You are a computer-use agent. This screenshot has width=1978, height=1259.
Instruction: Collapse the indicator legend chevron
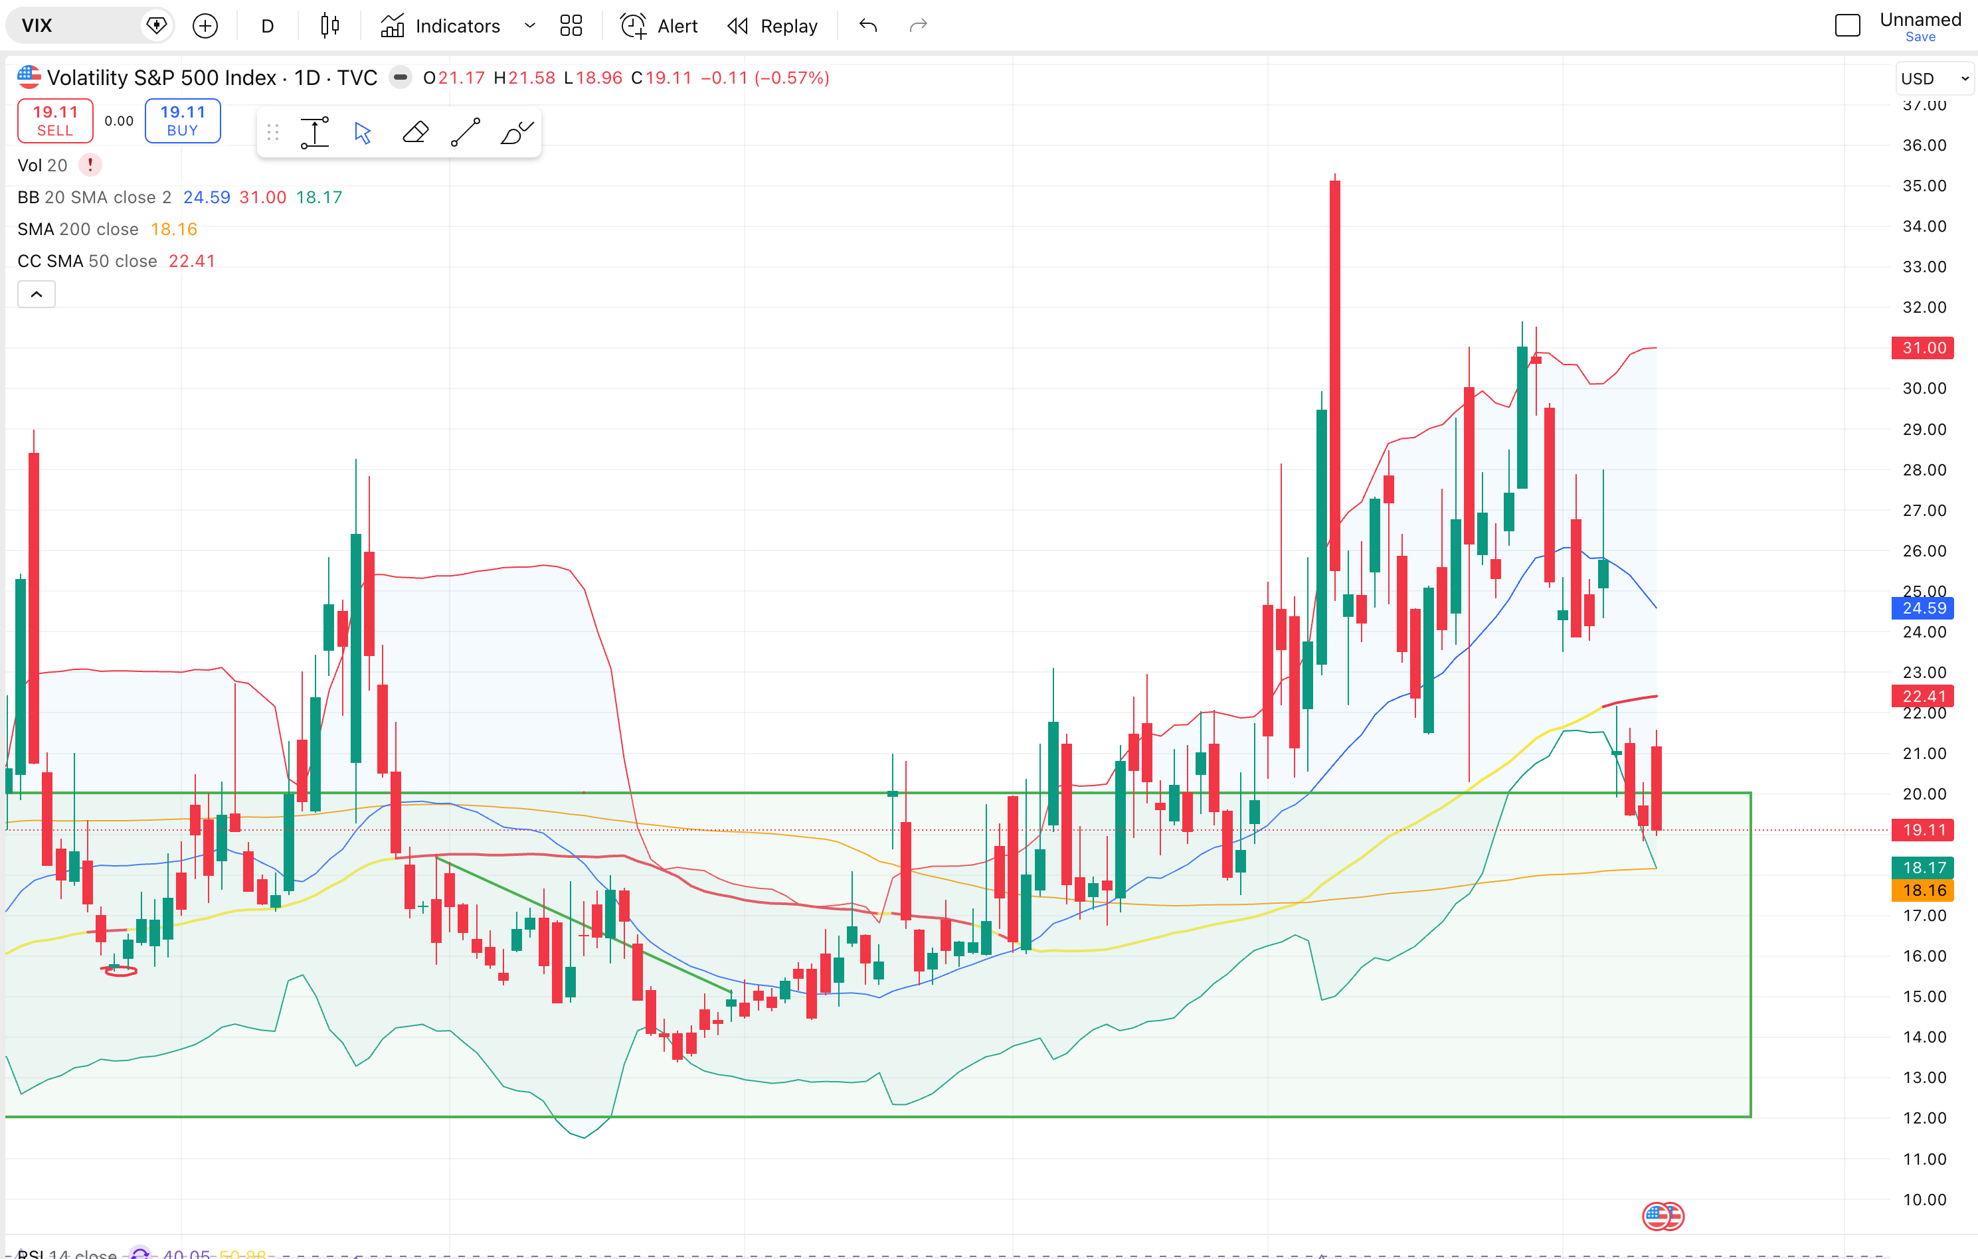pos(36,294)
